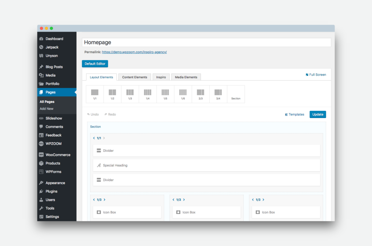Click the Appearance brush icon
This screenshot has height=246, width=372.
point(41,183)
